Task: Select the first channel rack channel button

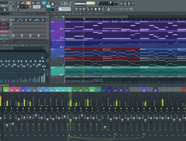Action: tap(4, 20)
